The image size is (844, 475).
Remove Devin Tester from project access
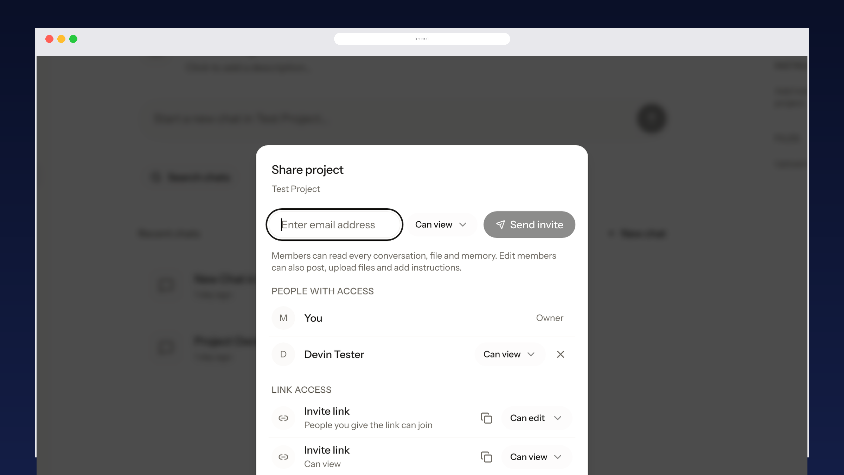561,354
